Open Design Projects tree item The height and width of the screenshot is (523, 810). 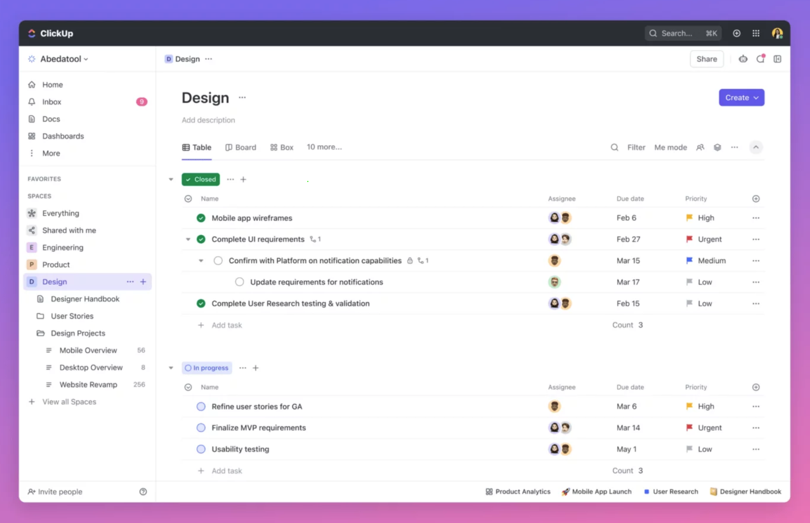pos(77,333)
